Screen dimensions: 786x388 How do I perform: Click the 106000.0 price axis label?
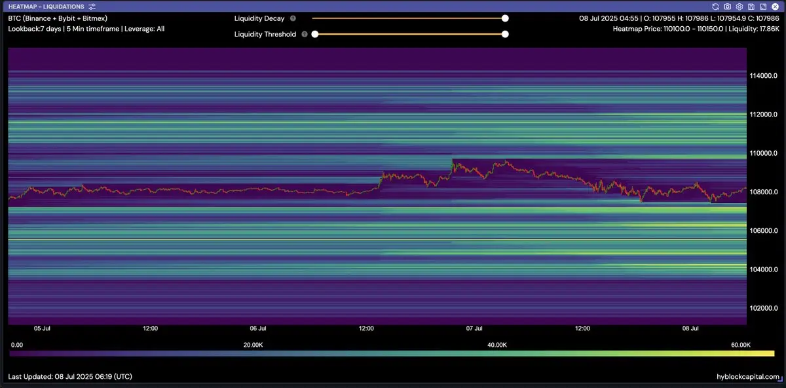pos(763,230)
